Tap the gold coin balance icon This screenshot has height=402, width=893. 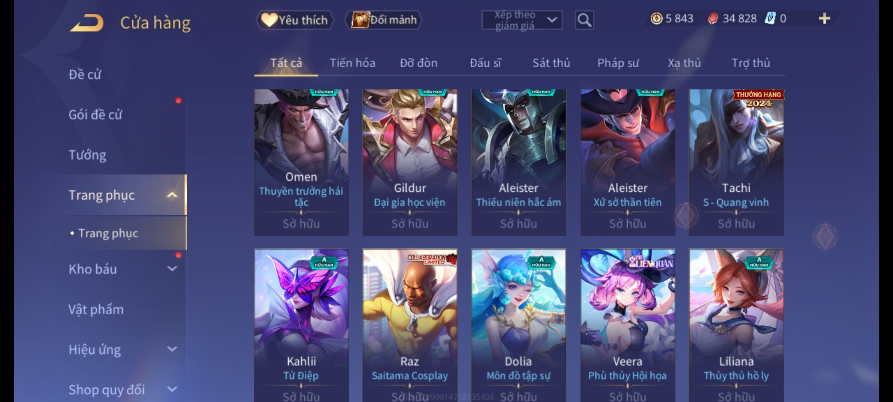(656, 18)
